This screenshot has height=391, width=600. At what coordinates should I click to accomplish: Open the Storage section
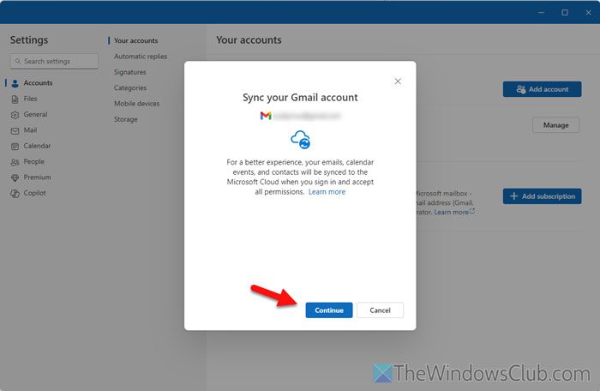125,119
